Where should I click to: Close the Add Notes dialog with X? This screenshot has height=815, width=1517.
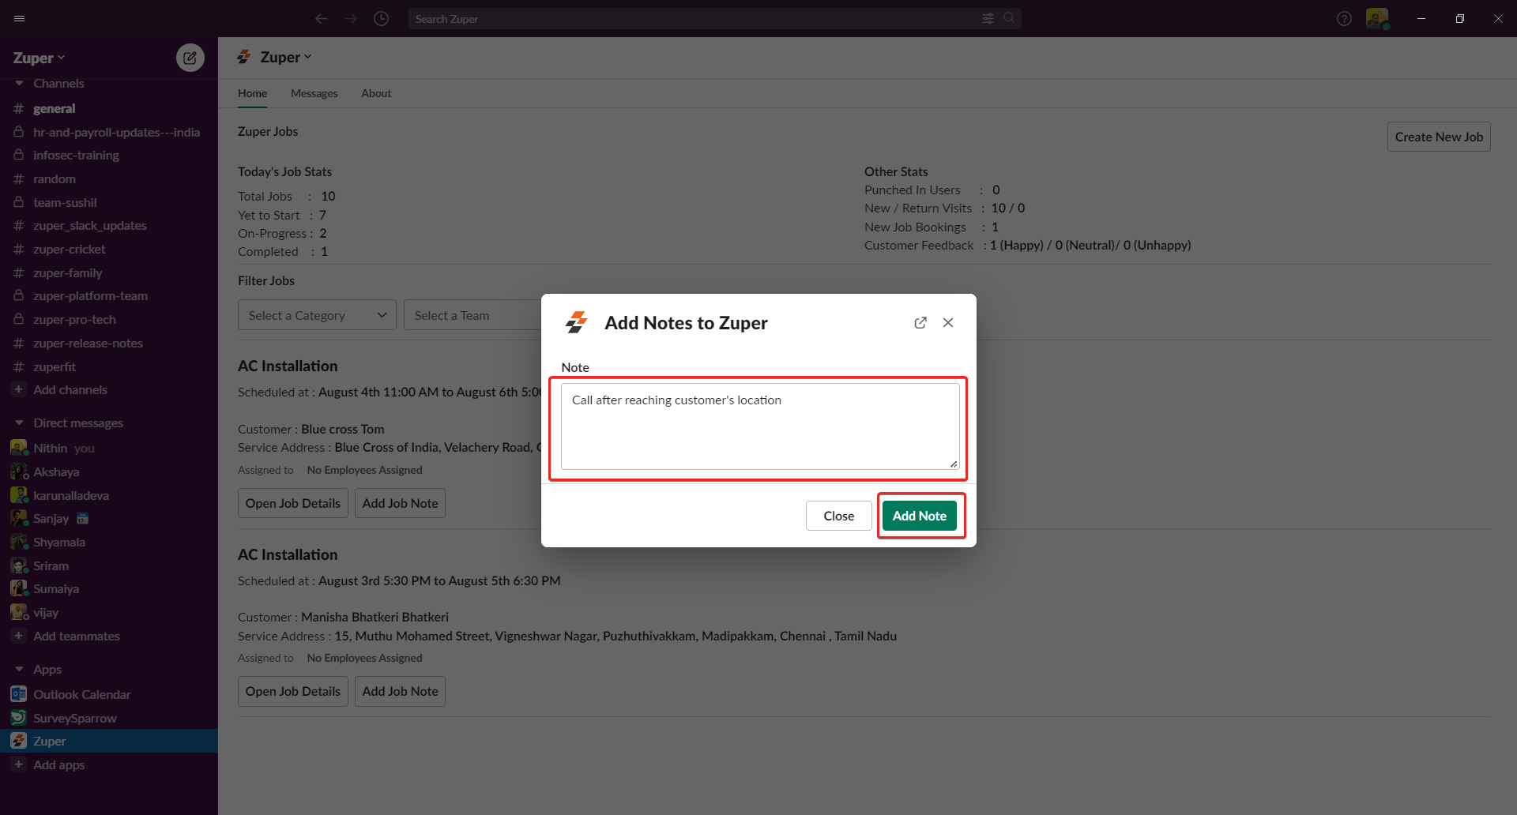948,323
